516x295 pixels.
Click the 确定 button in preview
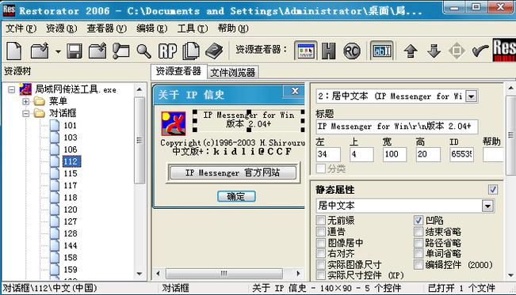point(236,196)
